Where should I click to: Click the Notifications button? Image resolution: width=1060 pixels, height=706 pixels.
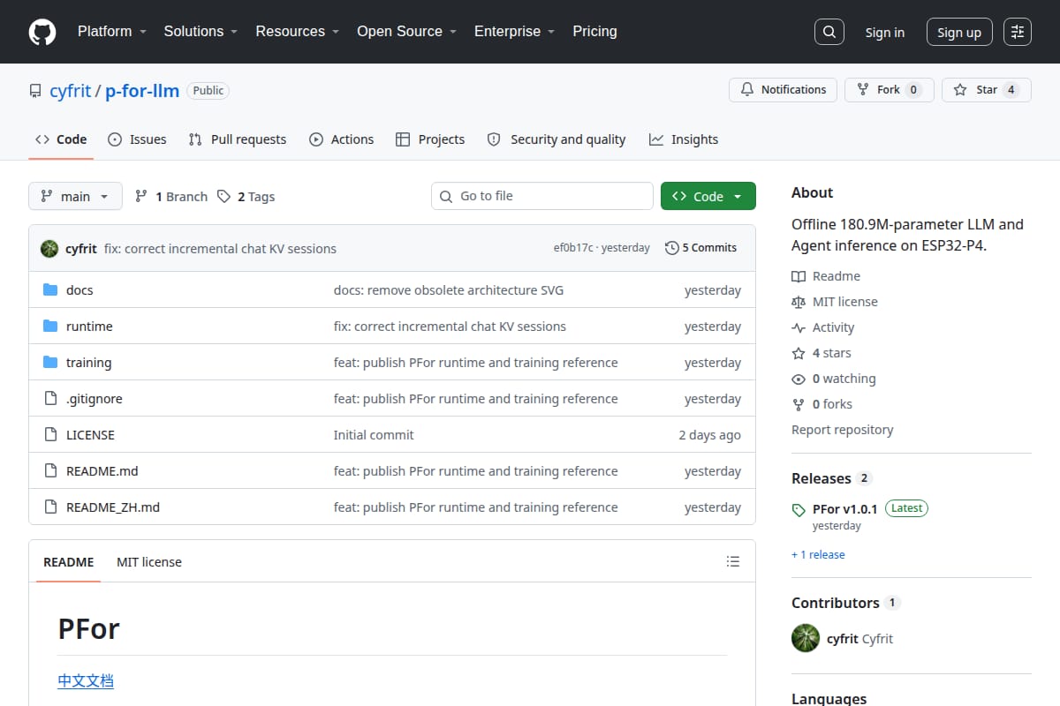pyautogui.click(x=783, y=90)
